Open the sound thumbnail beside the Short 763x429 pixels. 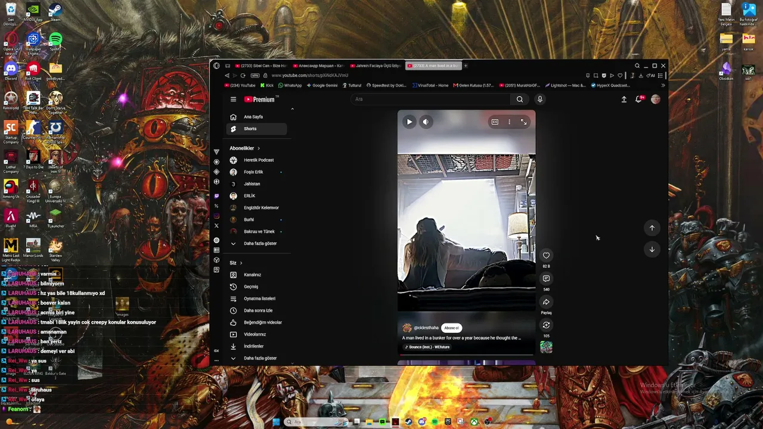point(546,347)
